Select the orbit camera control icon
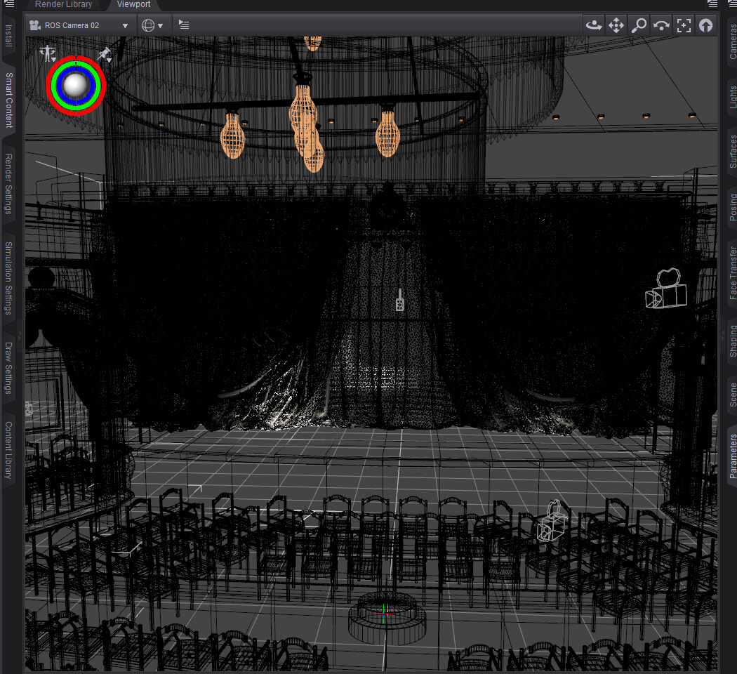Viewport: 737px width, 674px height. coord(594,25)
